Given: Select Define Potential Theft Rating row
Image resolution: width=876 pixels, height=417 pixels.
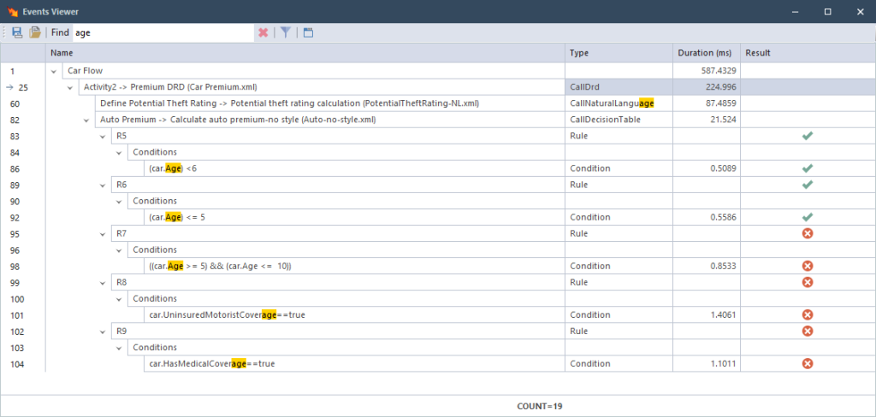Looking at the screenshot, I should click(x=437, y=103).
